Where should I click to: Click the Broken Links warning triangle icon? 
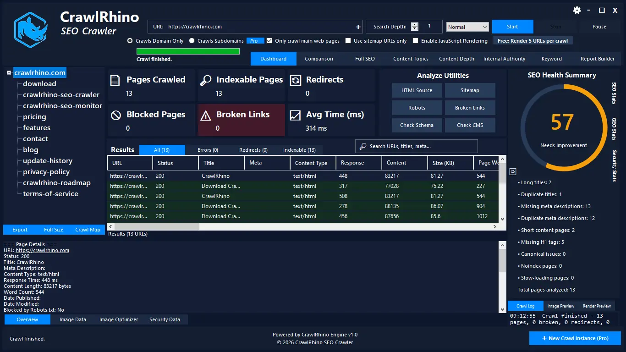point(206,115)
